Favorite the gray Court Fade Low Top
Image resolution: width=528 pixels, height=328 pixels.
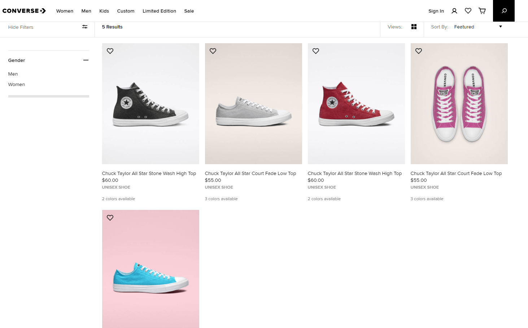[213, 51]
